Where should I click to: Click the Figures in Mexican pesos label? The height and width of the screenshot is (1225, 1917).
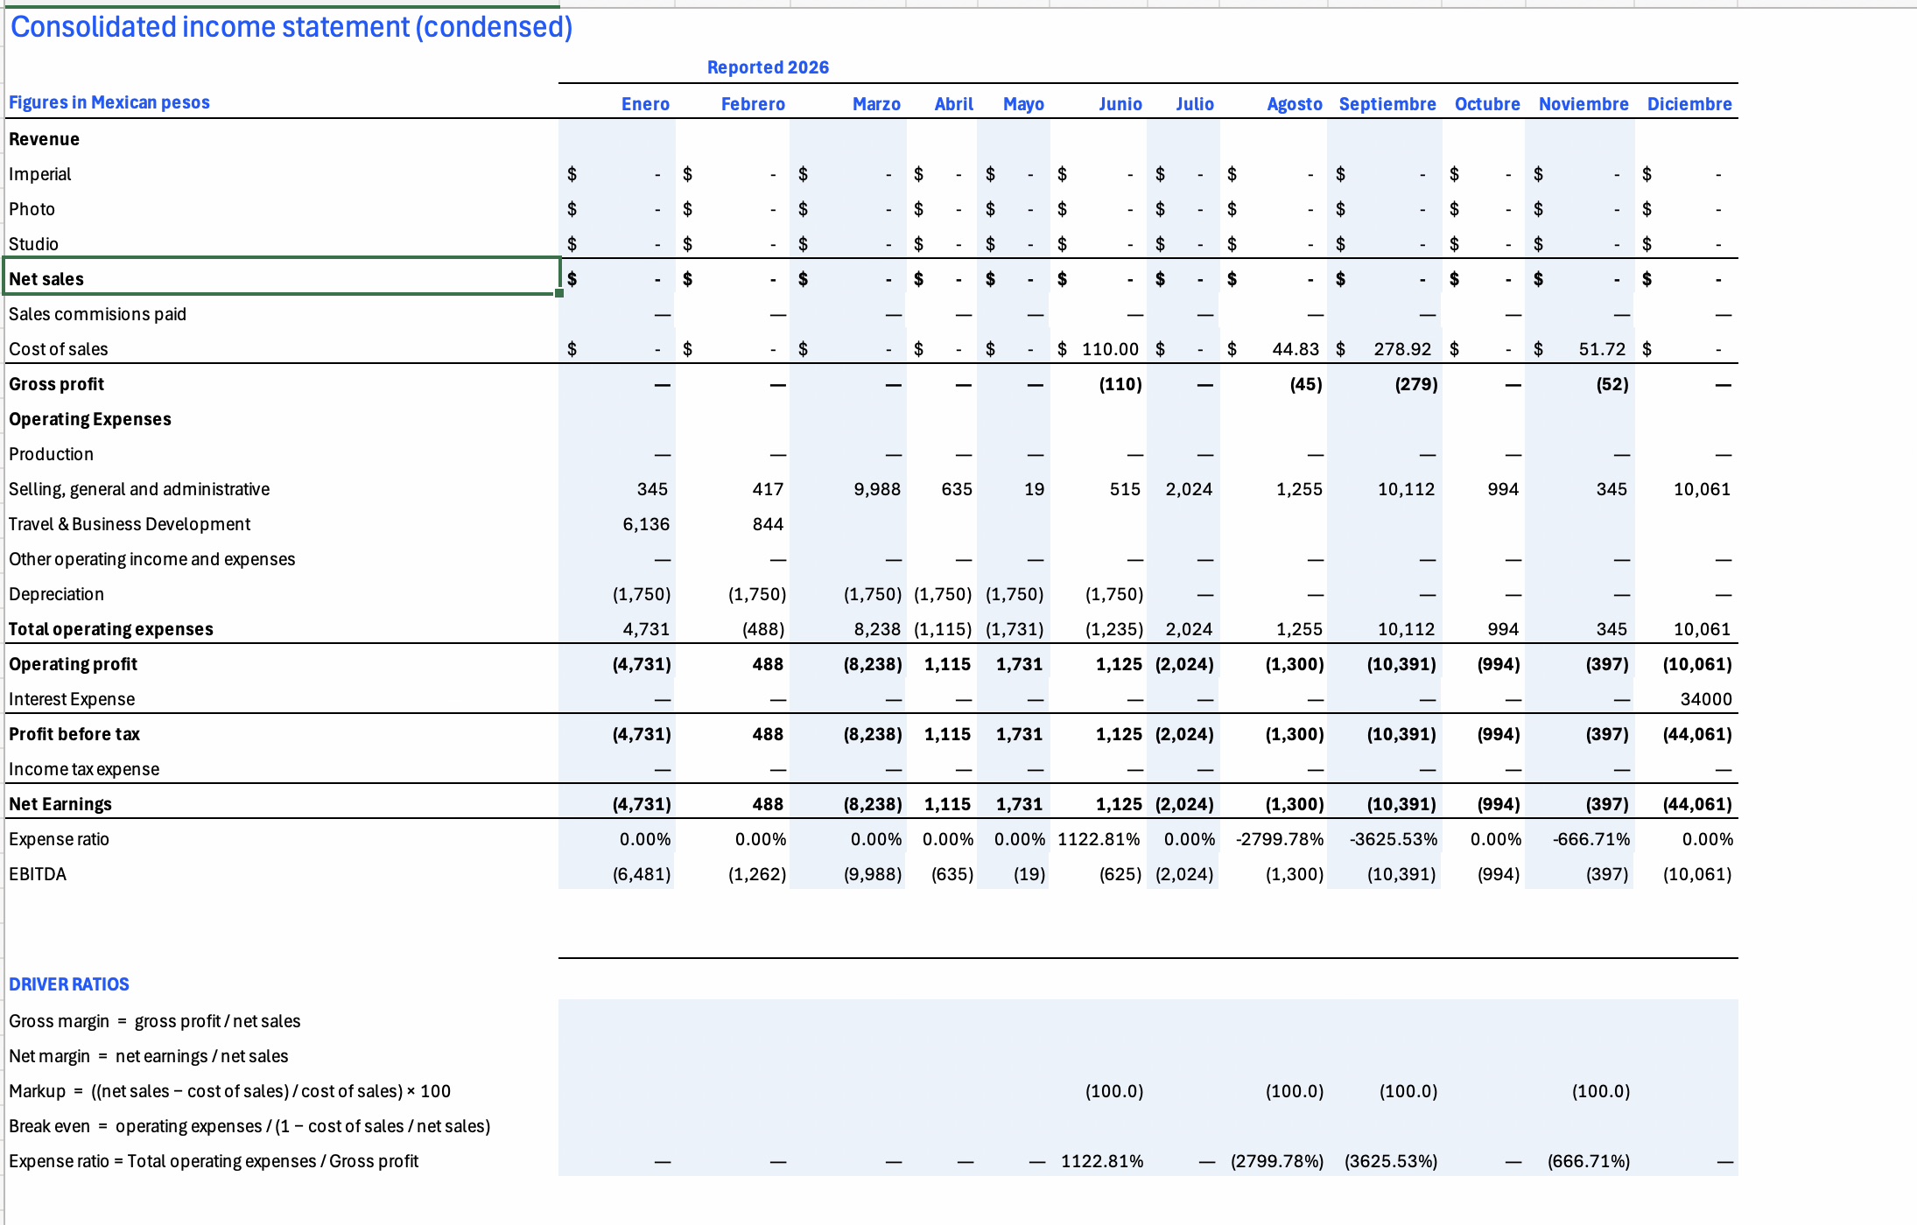pyautogui.click(x=109, y=102)
